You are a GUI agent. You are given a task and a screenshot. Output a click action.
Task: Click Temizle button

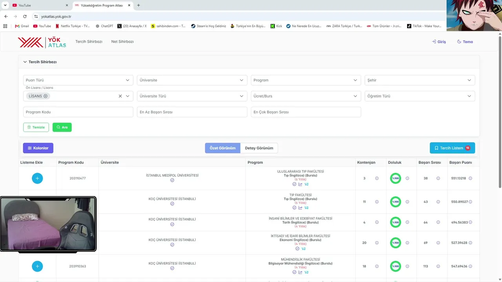tap(36, 127)
